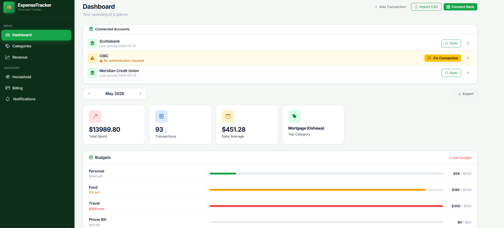Click the Transactions list icon
504x228 pixels.
(x=162, y=116)
